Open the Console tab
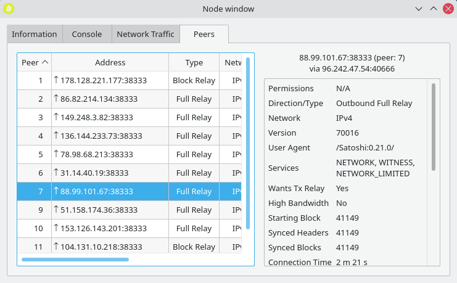 (x=87, y=35)
